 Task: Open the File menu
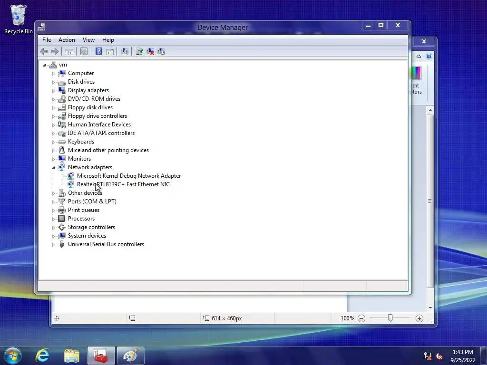[47, 40]
